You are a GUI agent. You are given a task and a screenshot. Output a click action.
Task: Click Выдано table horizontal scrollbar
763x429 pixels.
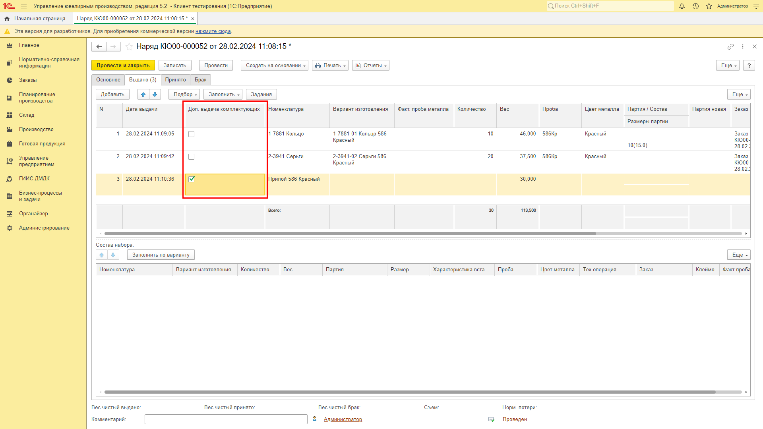pyautogui.click(x=350, y=234)
